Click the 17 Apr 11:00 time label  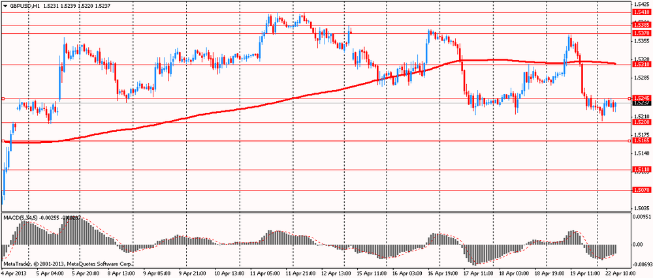click(480, 274)
